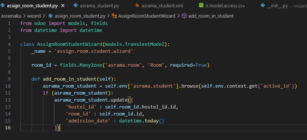Click the XML feed icon on the asrama_student.xml tab

click(137, 5)
